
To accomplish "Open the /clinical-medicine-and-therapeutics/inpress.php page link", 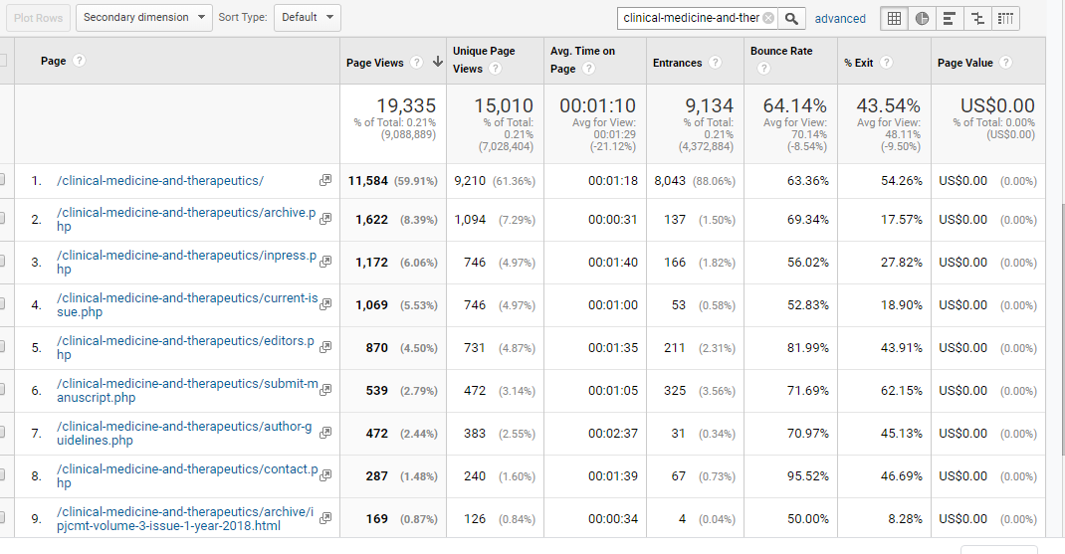I will point(186,262).
